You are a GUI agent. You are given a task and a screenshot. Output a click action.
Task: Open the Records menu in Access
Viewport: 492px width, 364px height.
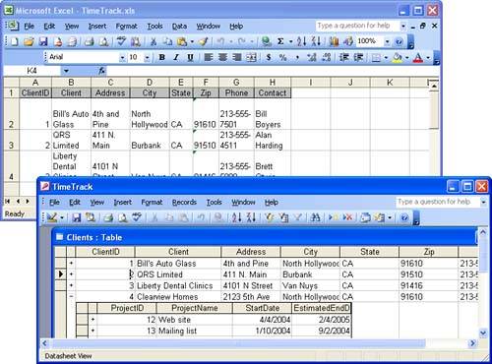click(x=184, y=203)
